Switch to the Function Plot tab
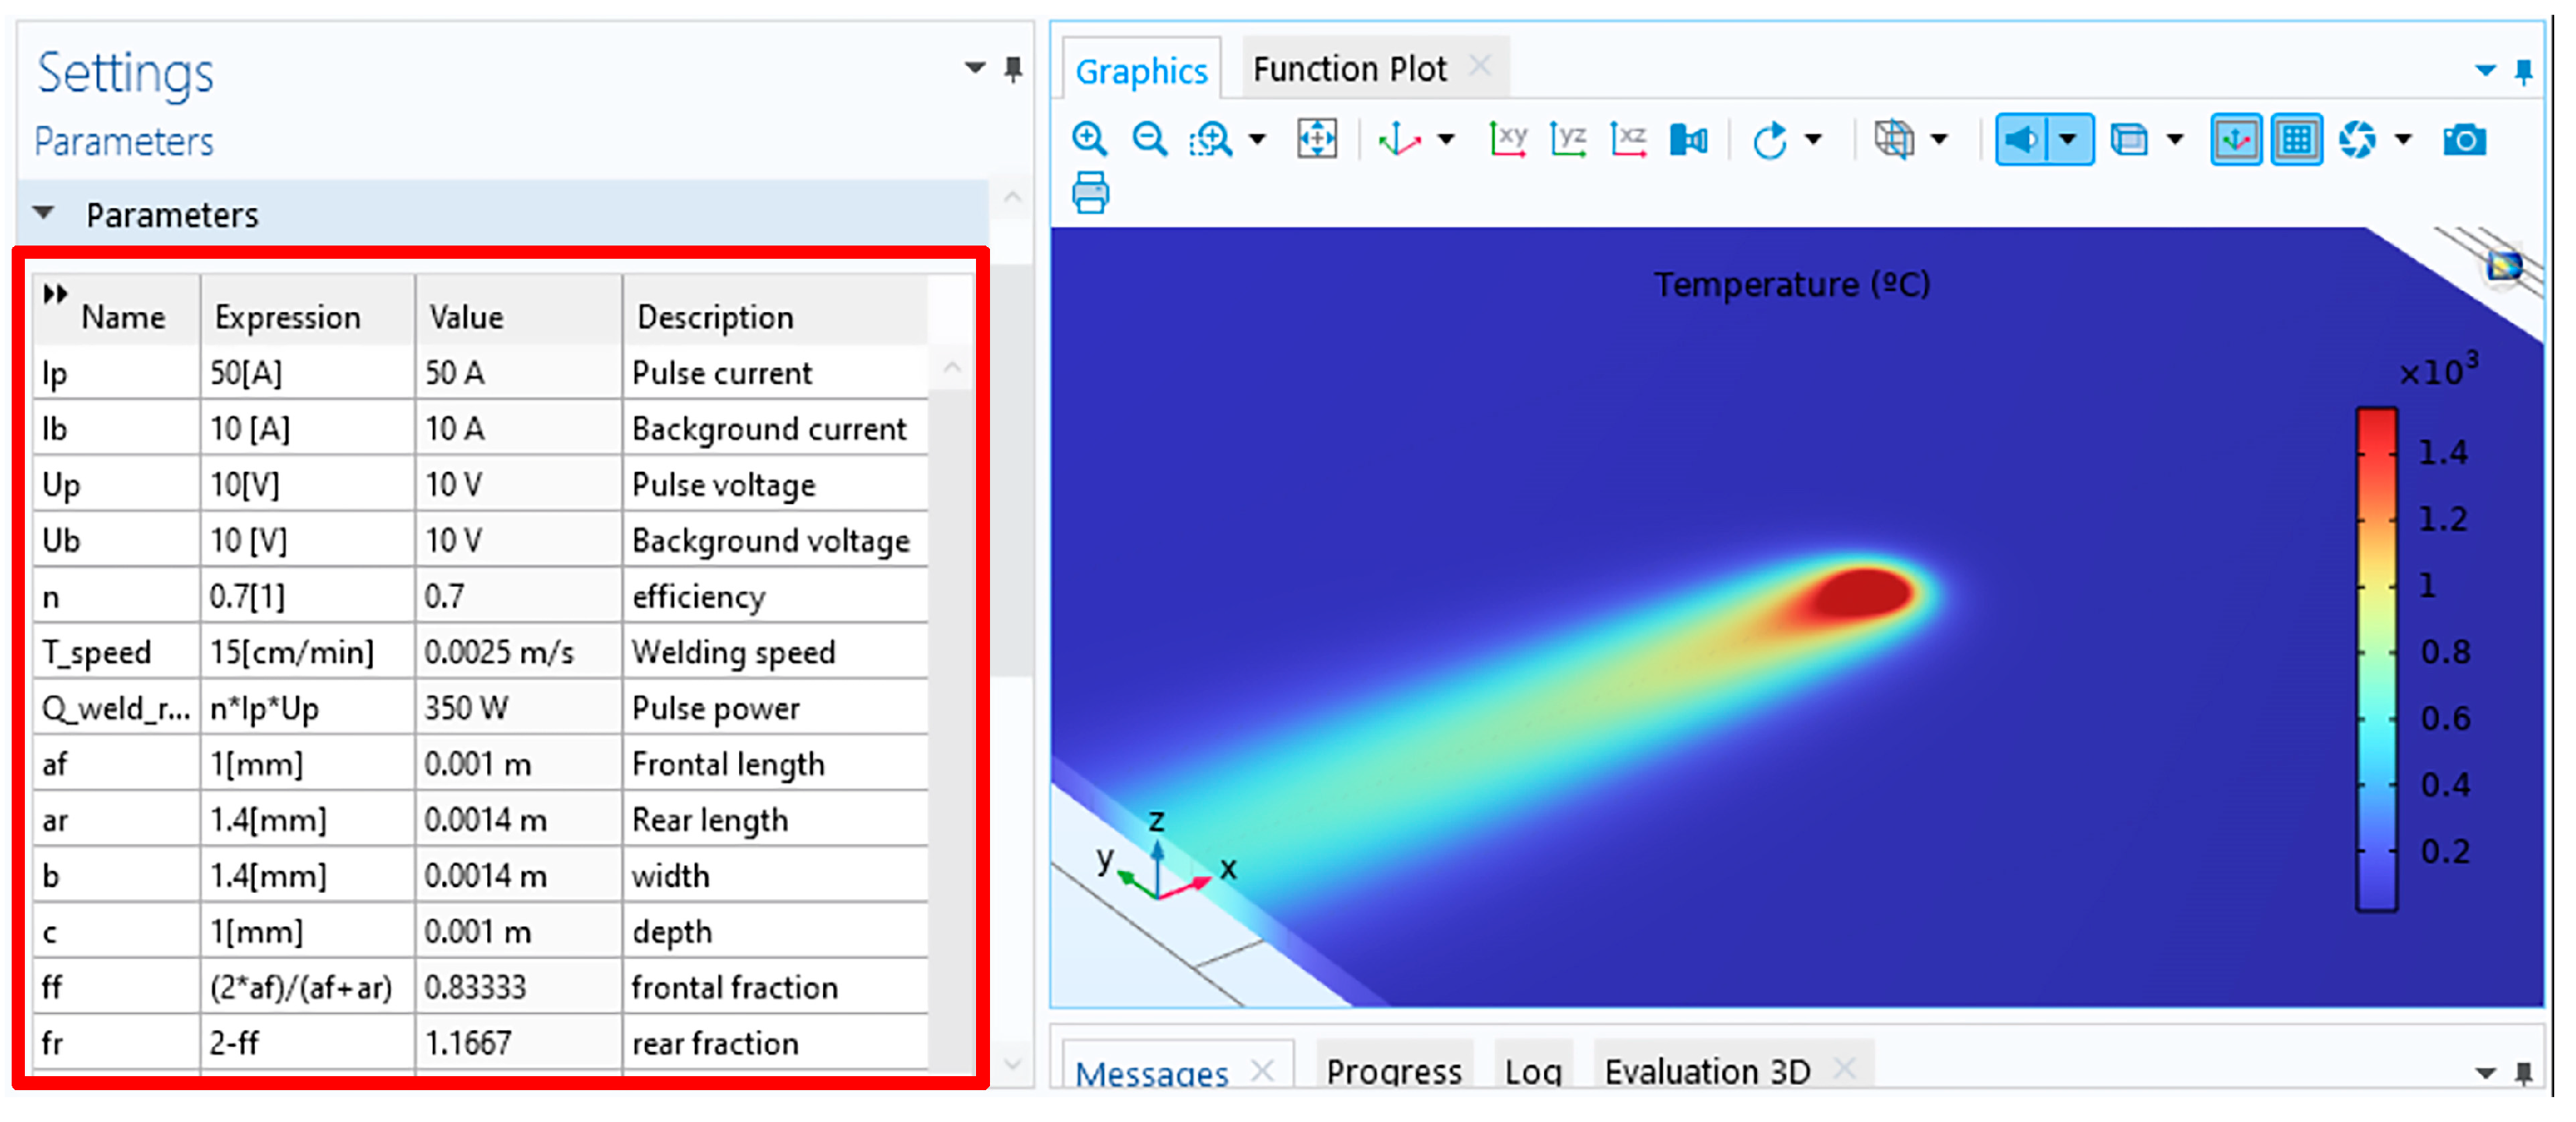 (x=1349, y=69)
